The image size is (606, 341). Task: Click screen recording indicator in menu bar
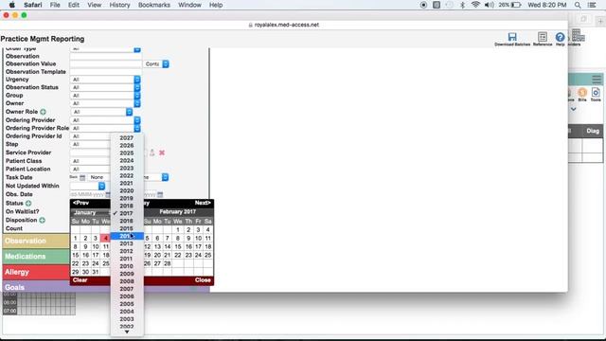pyautogui.click(x=423, y=5)
